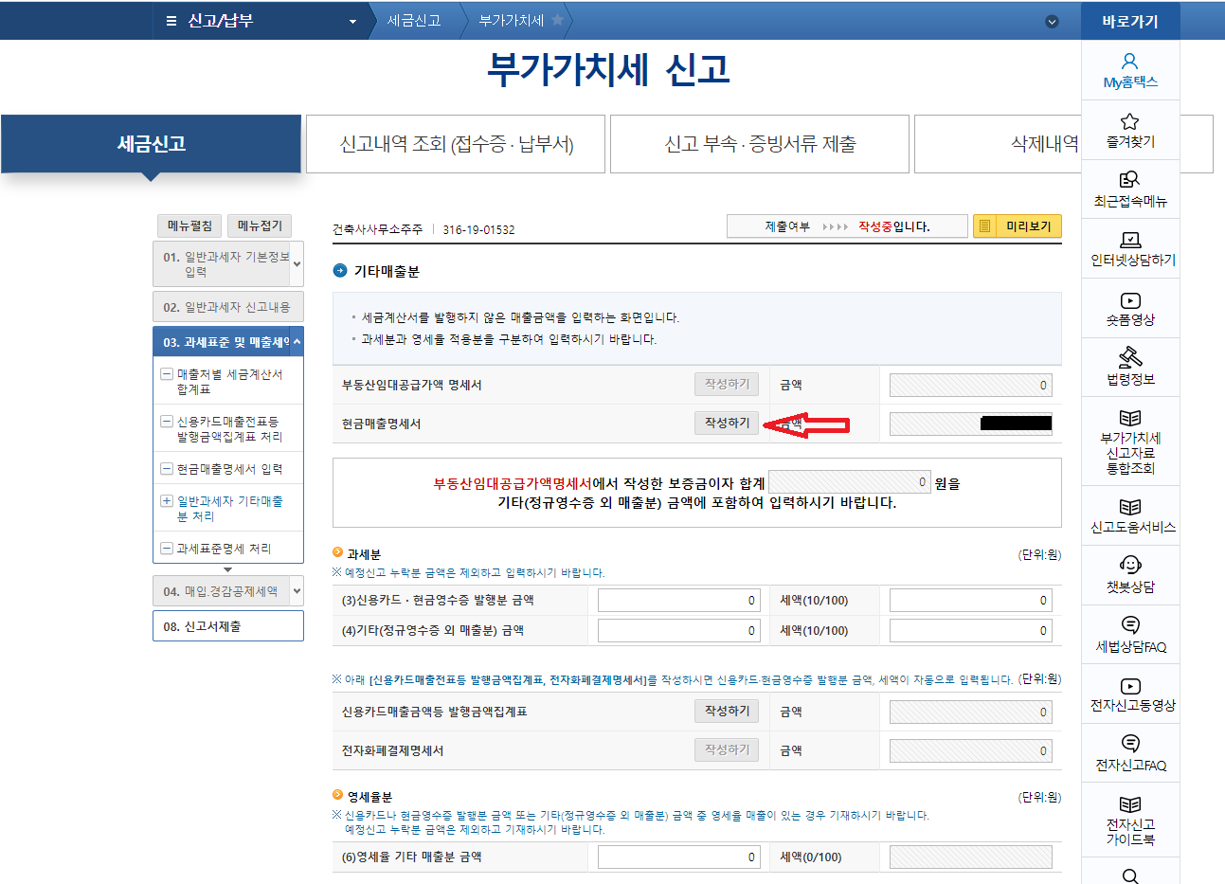Screen dimensions: 1225x884
Task: Click 미리보기 button
Action: click(x=1018, y=226)
